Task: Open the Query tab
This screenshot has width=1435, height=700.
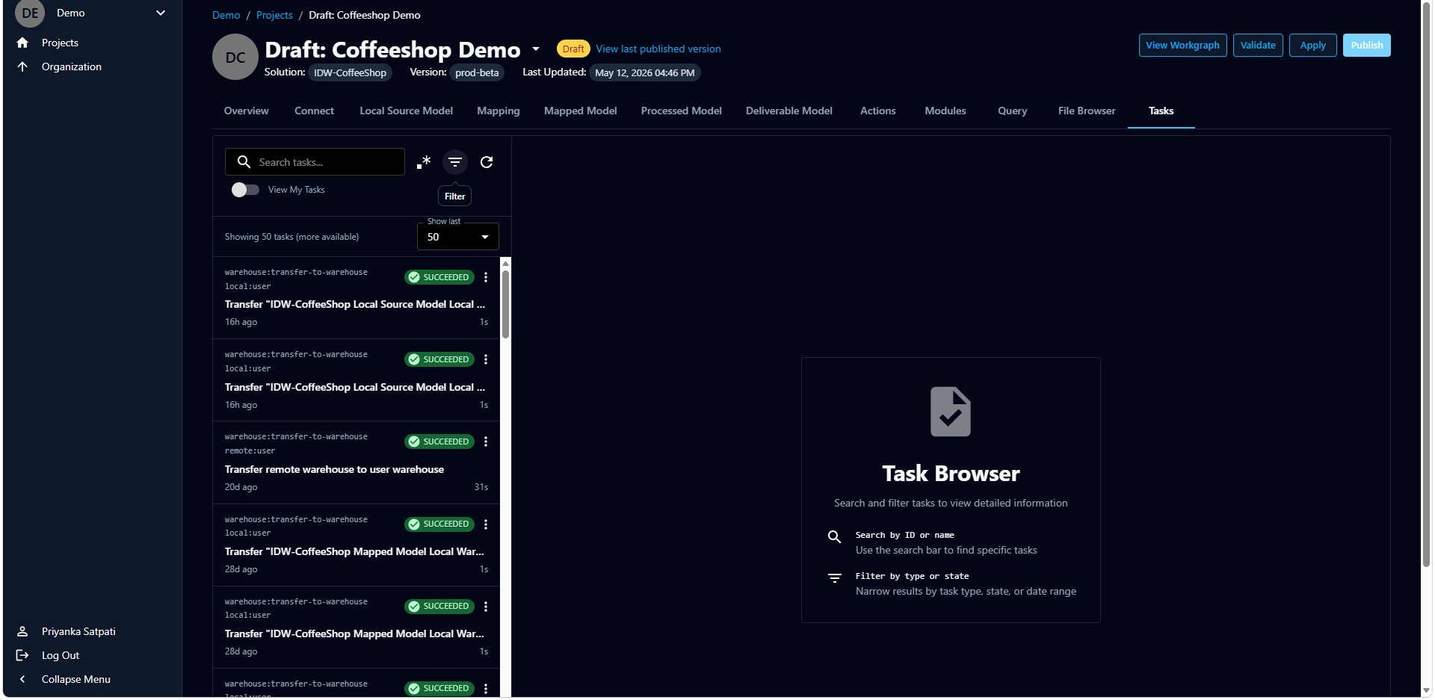Action: (1012, 111)
